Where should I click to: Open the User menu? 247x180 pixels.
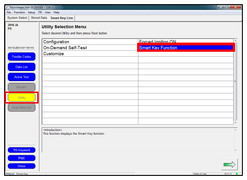[47, 12]
